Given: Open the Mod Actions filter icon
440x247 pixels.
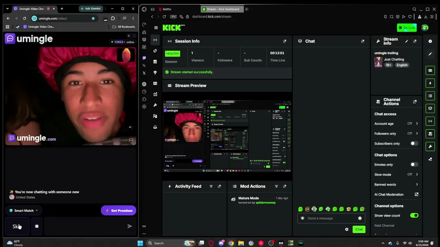Looking at the screenshot, I should coord(276,186).
